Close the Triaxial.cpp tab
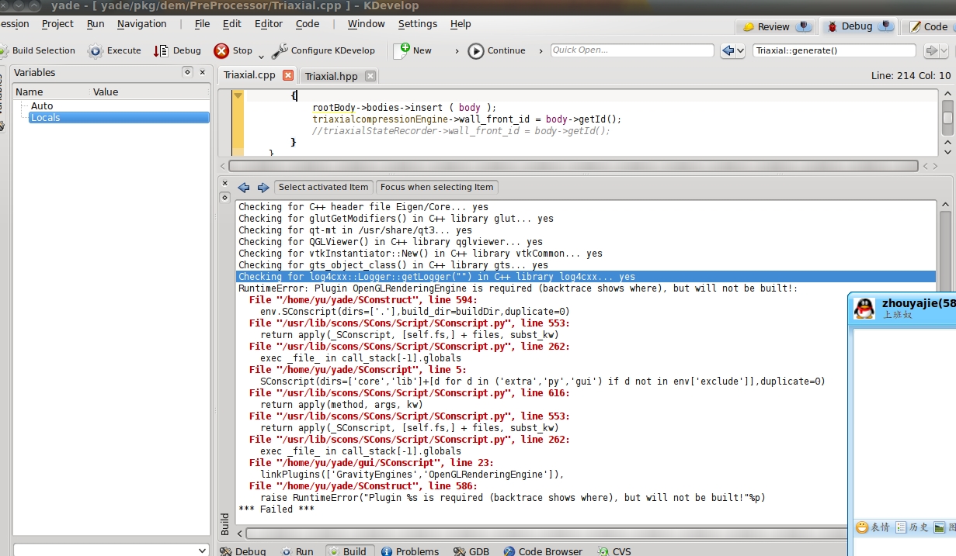956x556 pixels. pos(288,75)
